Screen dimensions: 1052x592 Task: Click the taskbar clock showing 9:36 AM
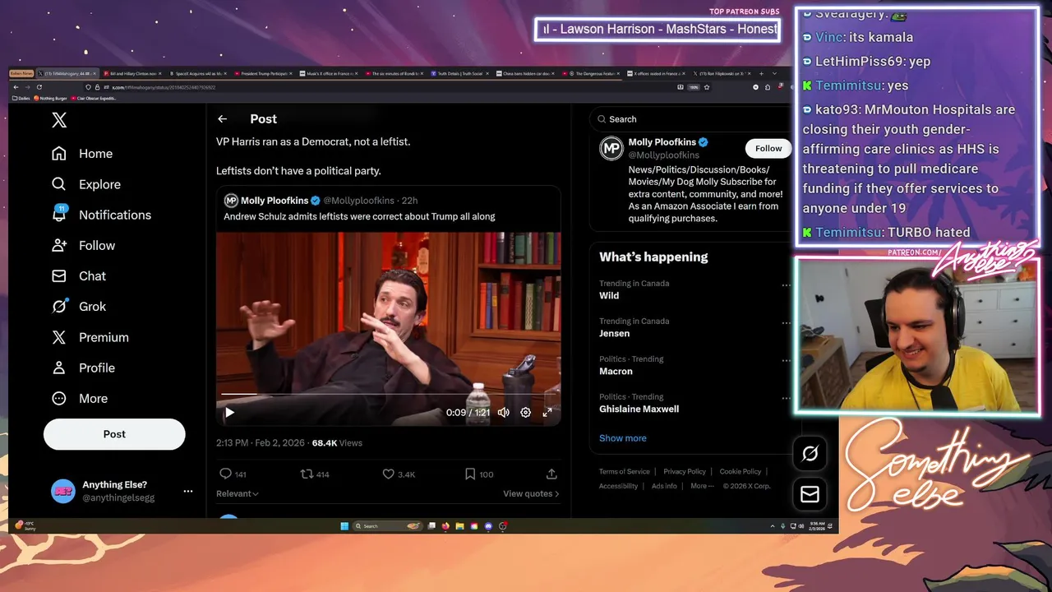click(817, 526)
